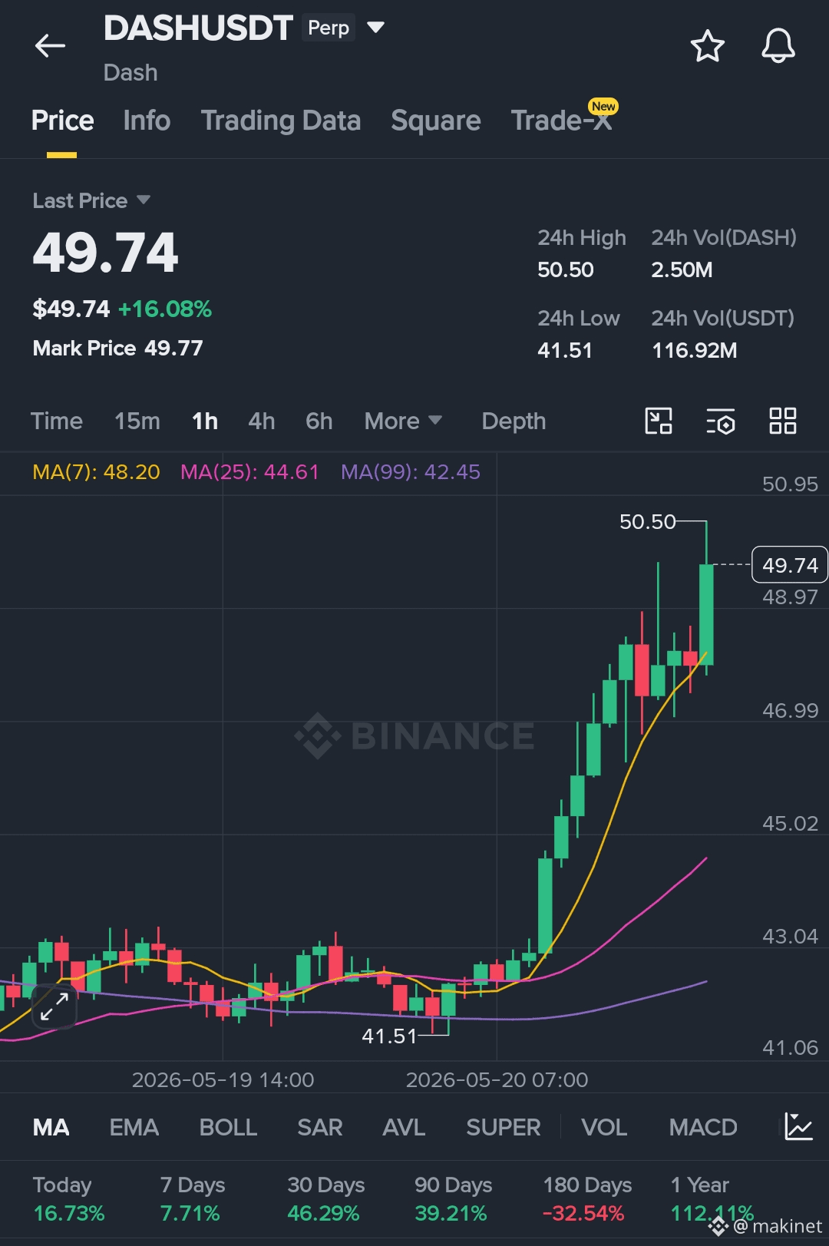
Task: Toggle the EMA indicator
Action: (134, 1127)
